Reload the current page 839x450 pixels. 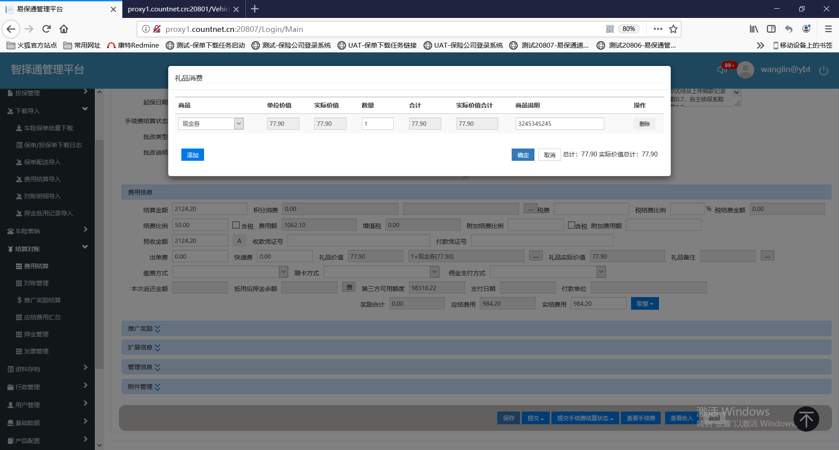[x=46, y=29]
